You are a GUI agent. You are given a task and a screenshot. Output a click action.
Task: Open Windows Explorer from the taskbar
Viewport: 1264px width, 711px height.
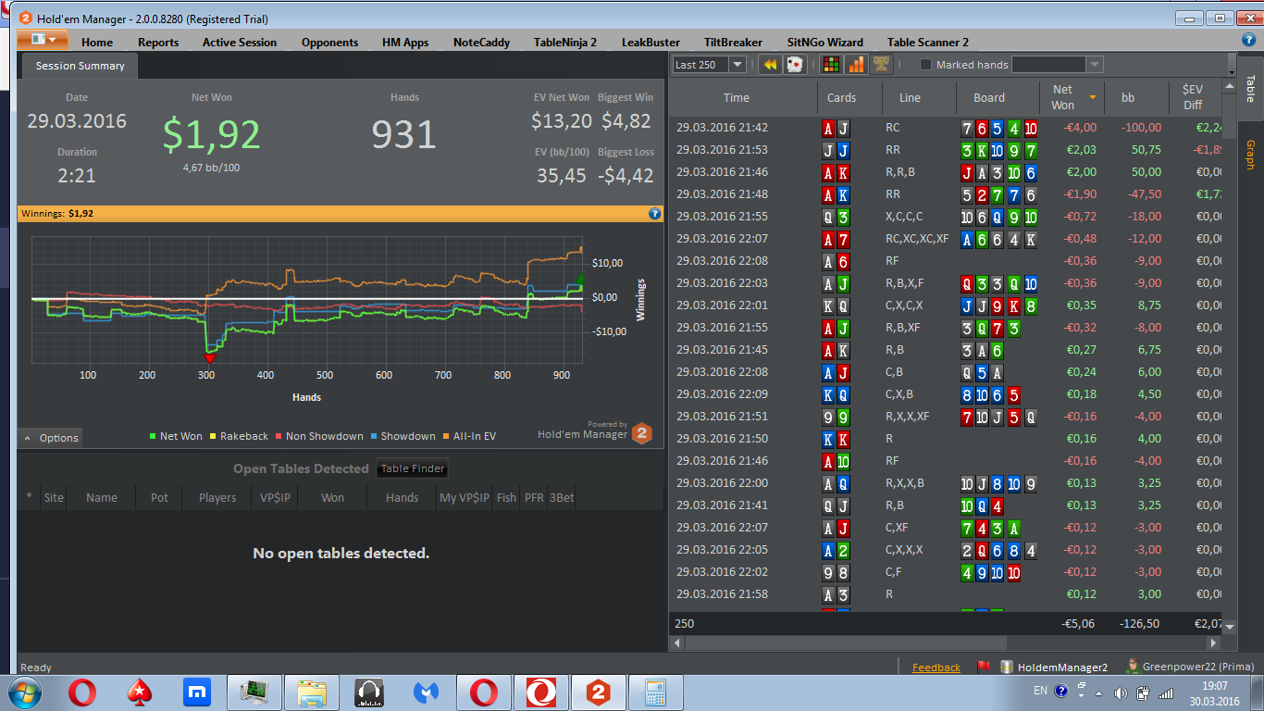click(x=312, y=692)
